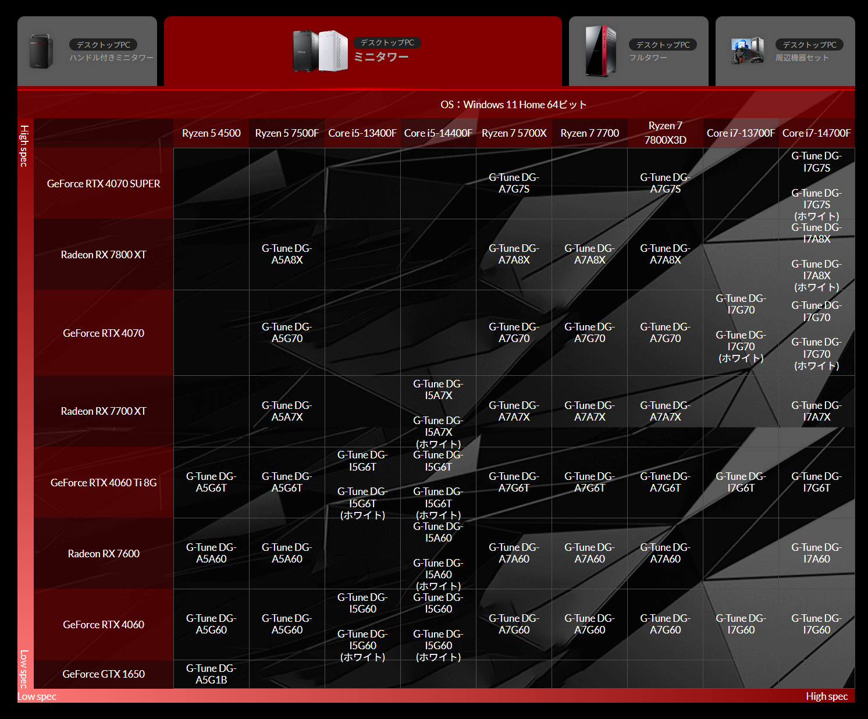
Task: Open G-Tune DG-I5A60 (ホワイト) model
Action: tap(439, 575)
